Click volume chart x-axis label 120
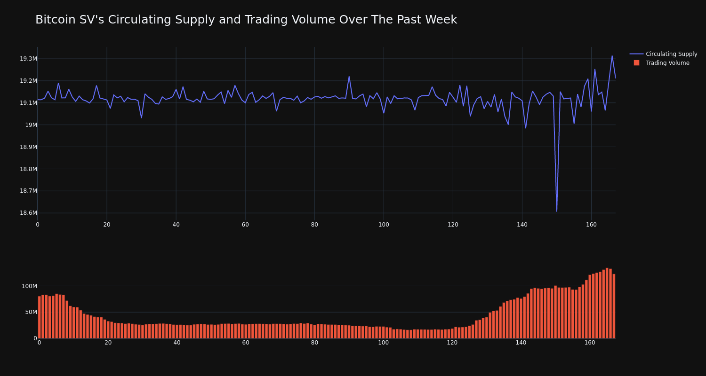Image resolution: width=706 pixels, height=376 pixels. [x=452, y=343]
